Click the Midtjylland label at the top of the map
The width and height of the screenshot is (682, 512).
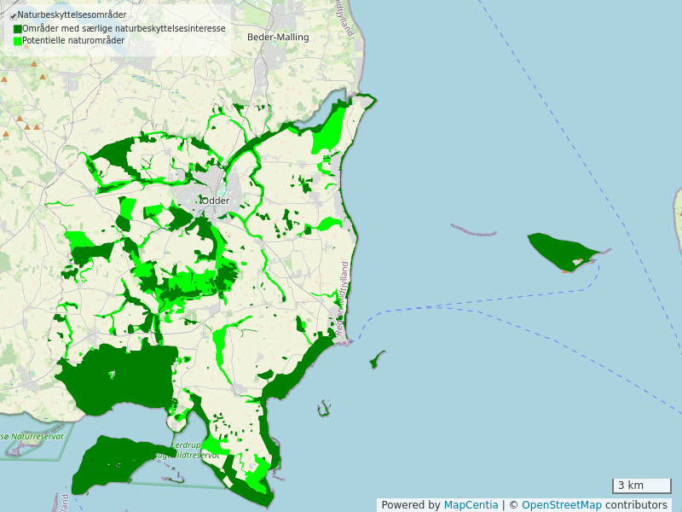click(x=346, y=19)
